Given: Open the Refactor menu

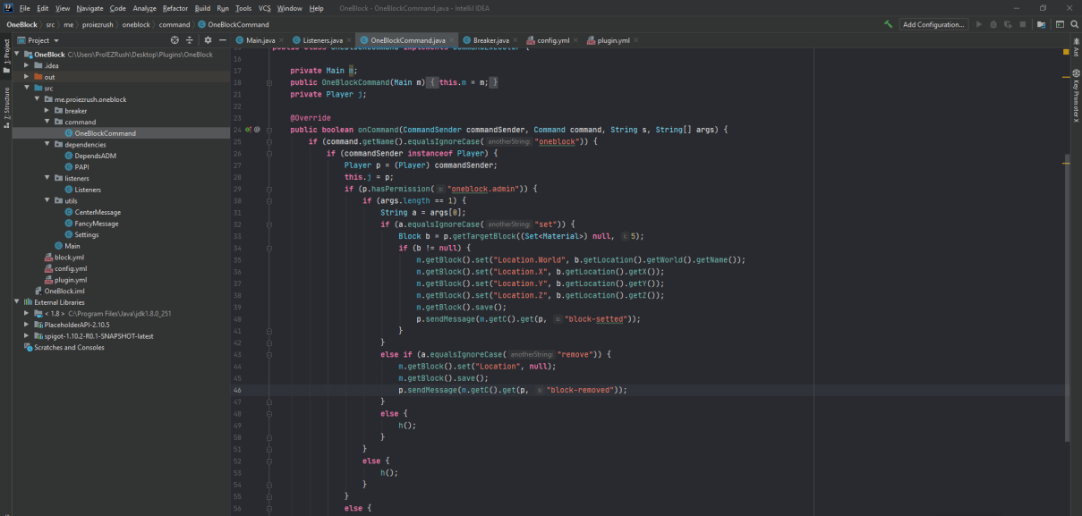Looking at the screenshot, I should tap(175, 8).
